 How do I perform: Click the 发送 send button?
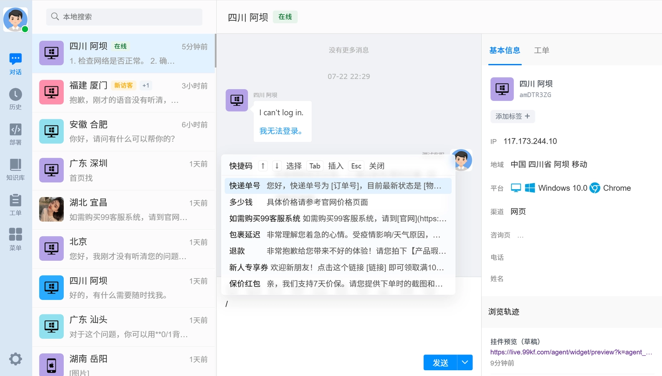point(440,362)
